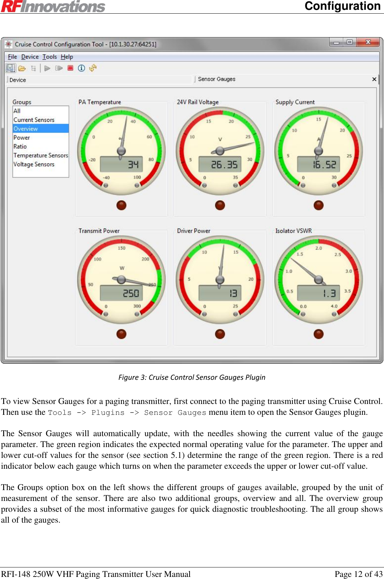Click the Groups list label
The image size is (384, 579).
tap(22, 102)
